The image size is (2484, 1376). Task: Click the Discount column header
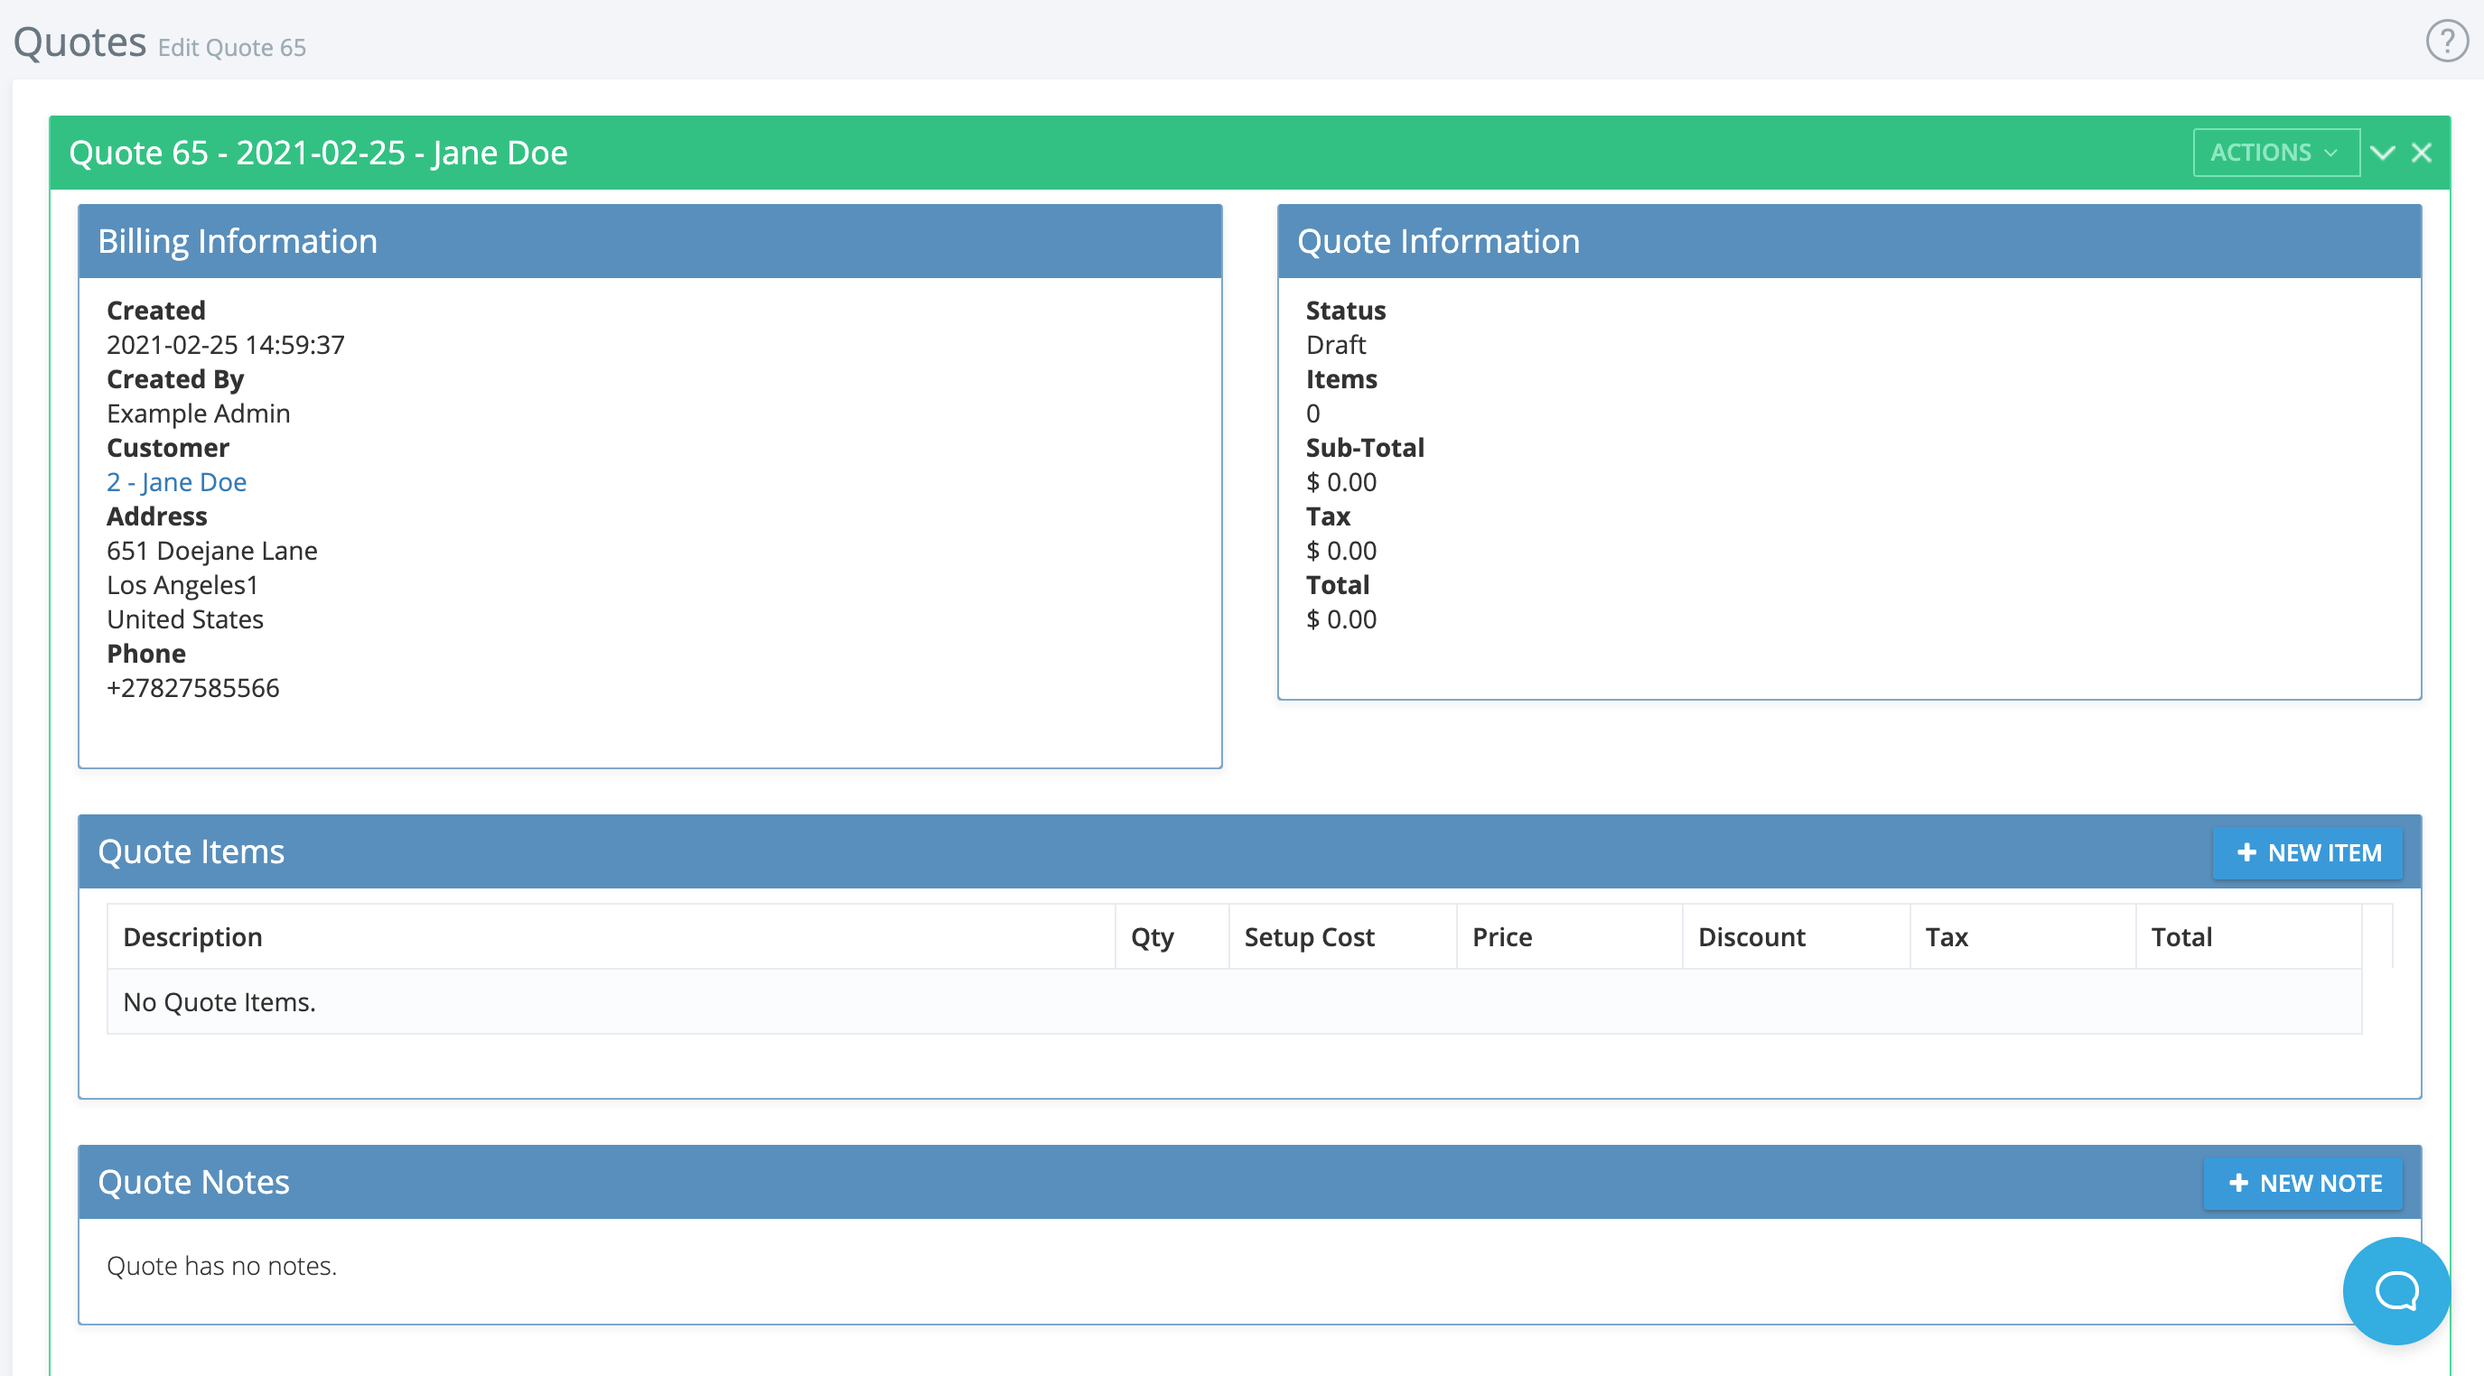point(1751,935)
